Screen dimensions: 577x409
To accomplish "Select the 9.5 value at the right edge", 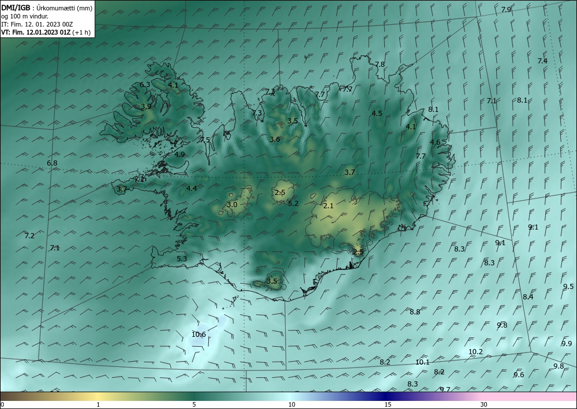I will tap(568, 287).
